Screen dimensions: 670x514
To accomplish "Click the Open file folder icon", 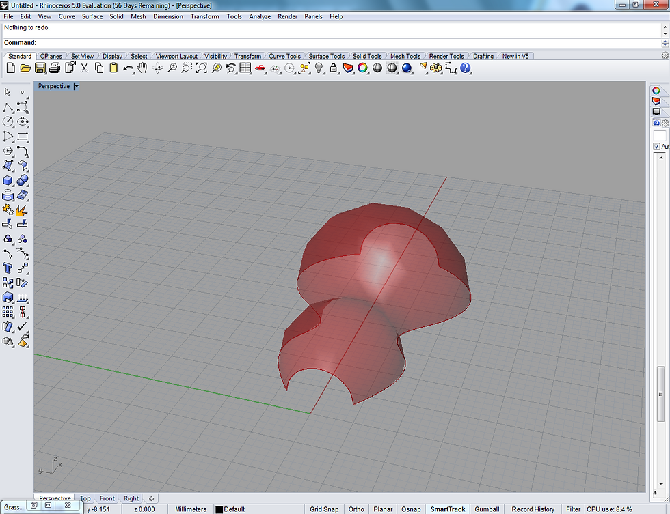I will tap(25, 68).
